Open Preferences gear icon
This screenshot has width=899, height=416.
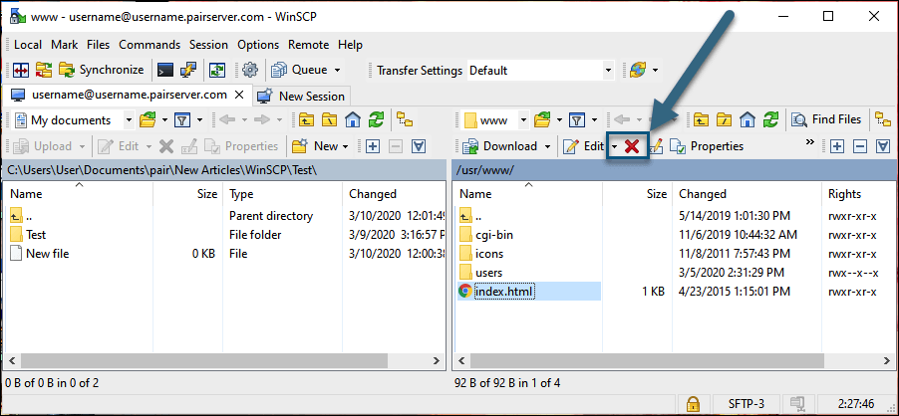[x=250, y=70]
